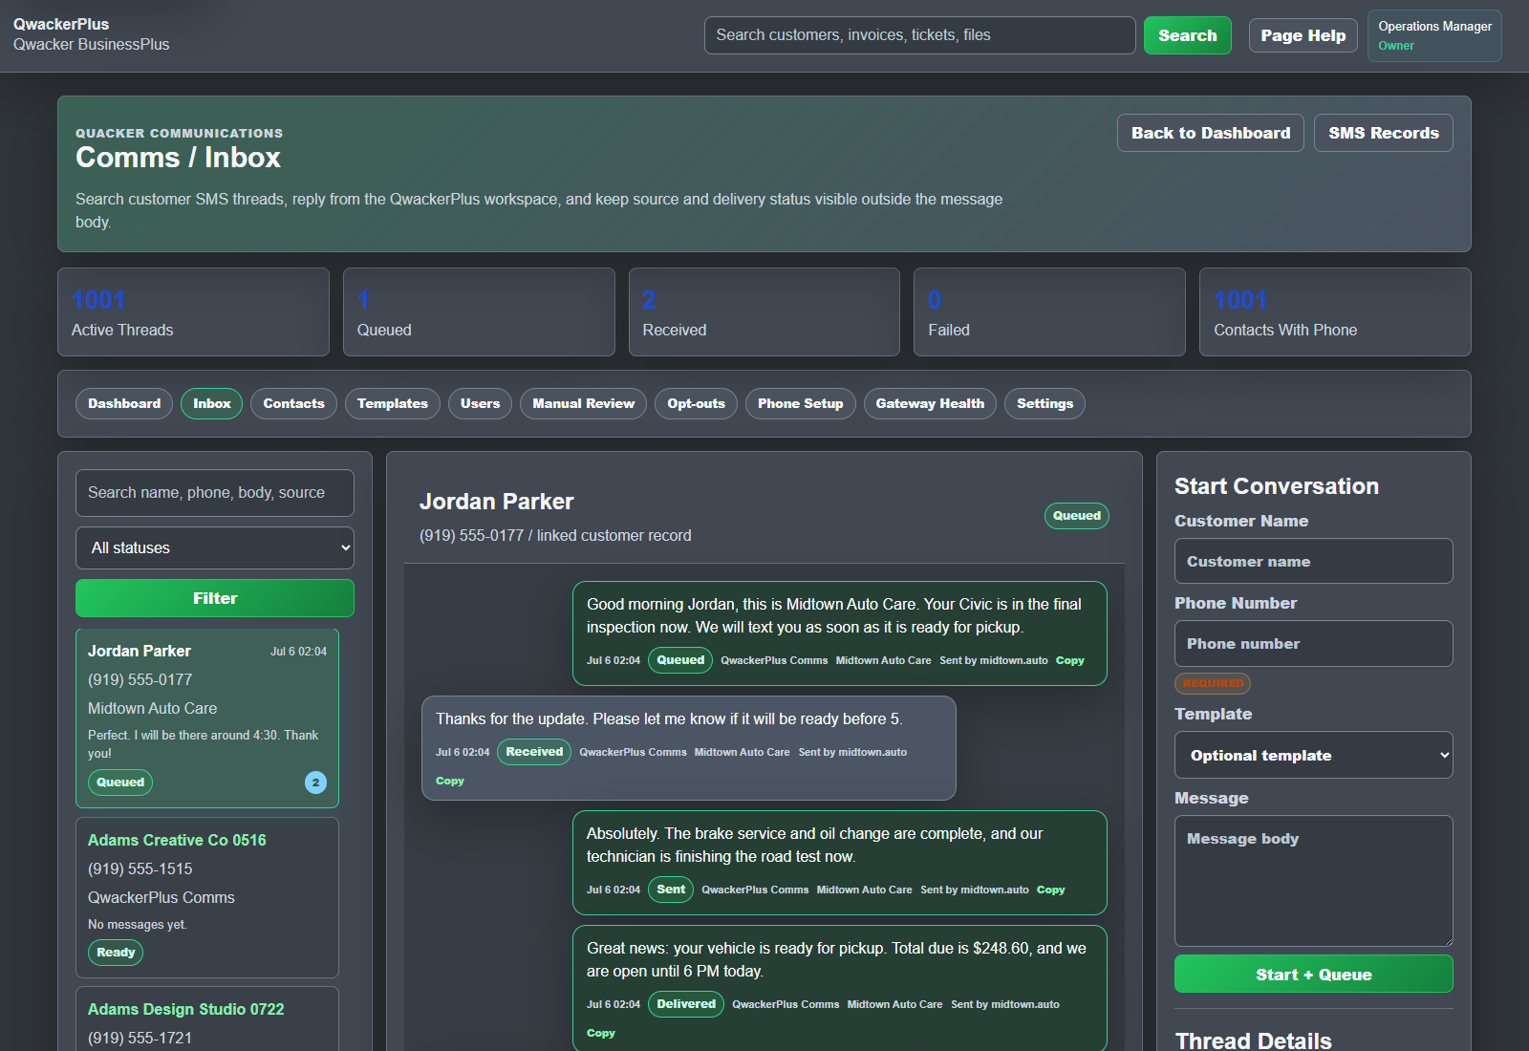This screenshot has width=1529, height=1051.
Task: Click the Customer name input field
Action: click(1313, 561)
